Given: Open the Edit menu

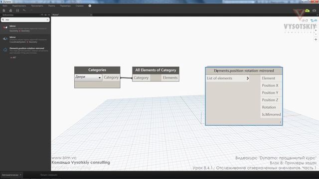Looking at the screenshot, I should pos(19,6).
